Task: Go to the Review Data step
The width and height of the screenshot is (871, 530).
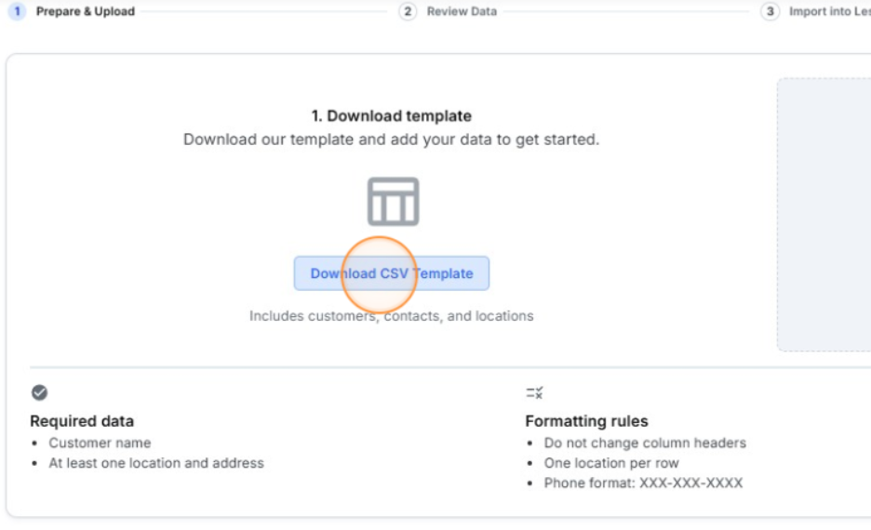Action: tap(462, 12)
